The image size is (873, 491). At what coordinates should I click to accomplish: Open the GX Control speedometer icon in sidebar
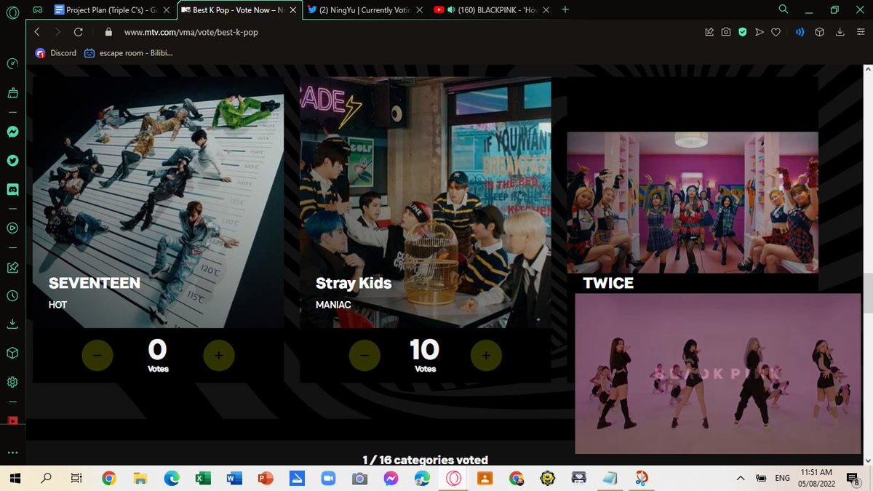(x=12, y=63)
